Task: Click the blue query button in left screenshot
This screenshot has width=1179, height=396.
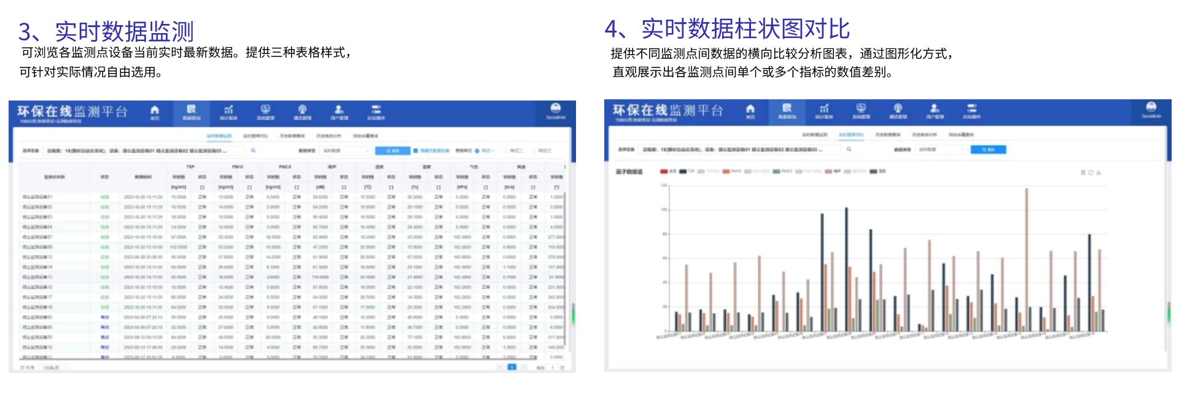Action: [392, 150]
